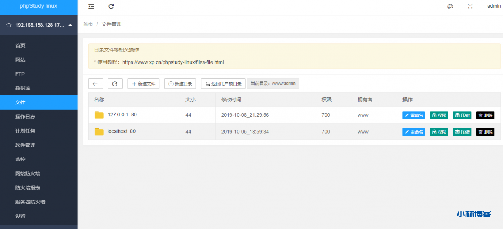This screenshot has height=229, width=503.
Task: Open the admin user menu
Action: click(494, 6)
